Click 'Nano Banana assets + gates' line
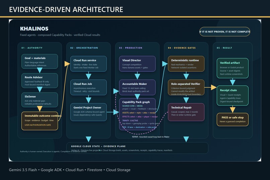Viewport: 270px width, 180px height. [x=135, y=67]
